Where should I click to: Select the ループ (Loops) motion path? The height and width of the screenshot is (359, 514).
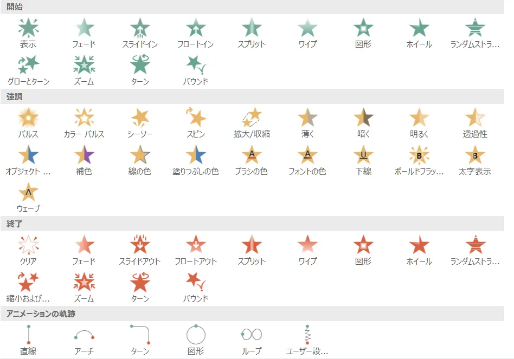click(x=252, y=336)
